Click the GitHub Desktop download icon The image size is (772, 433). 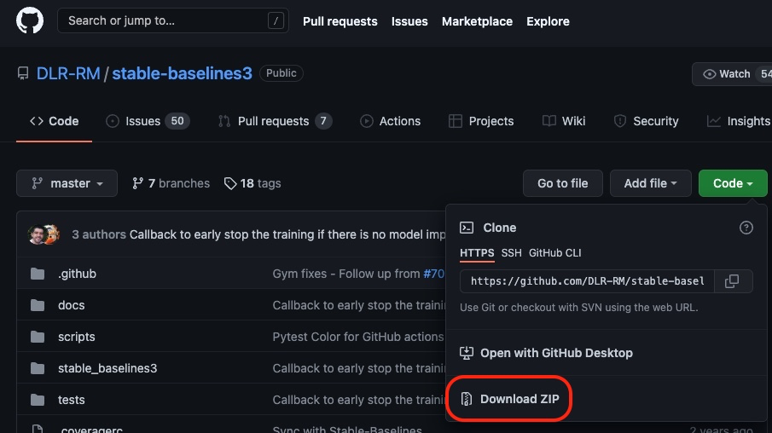467,353
